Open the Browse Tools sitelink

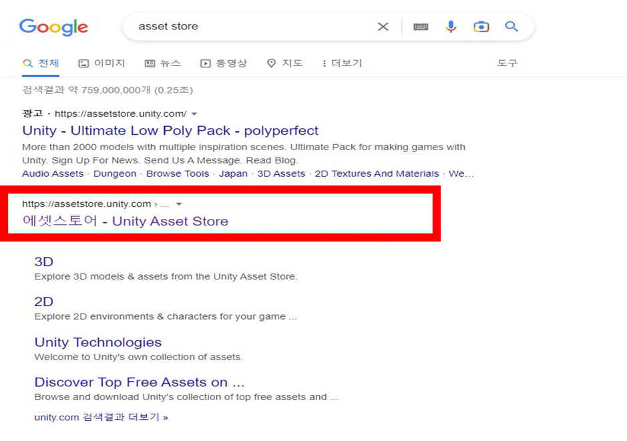tap(178, 173)
